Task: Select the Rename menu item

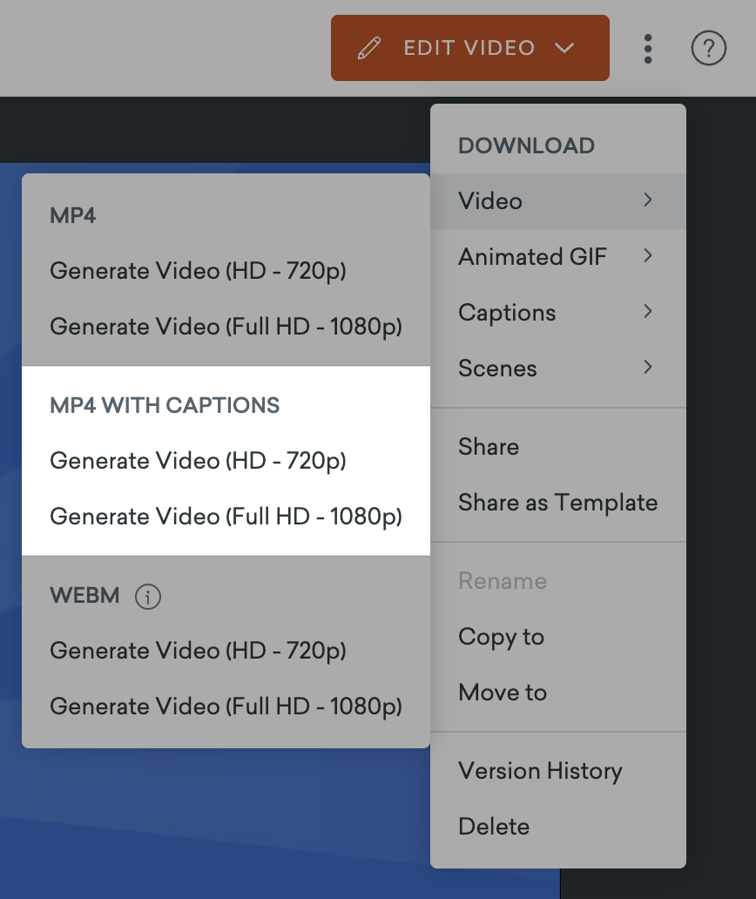Action: [x=558, y=581]
